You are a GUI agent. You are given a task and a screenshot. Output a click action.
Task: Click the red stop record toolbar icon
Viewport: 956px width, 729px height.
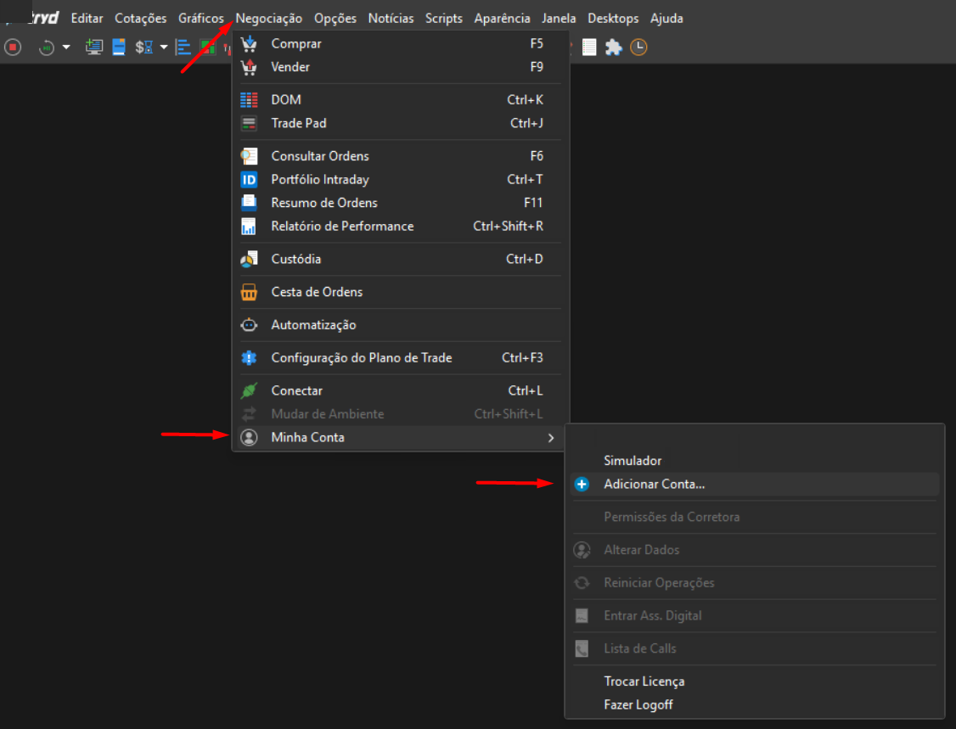pyautogui.click(x=13, y=47)
